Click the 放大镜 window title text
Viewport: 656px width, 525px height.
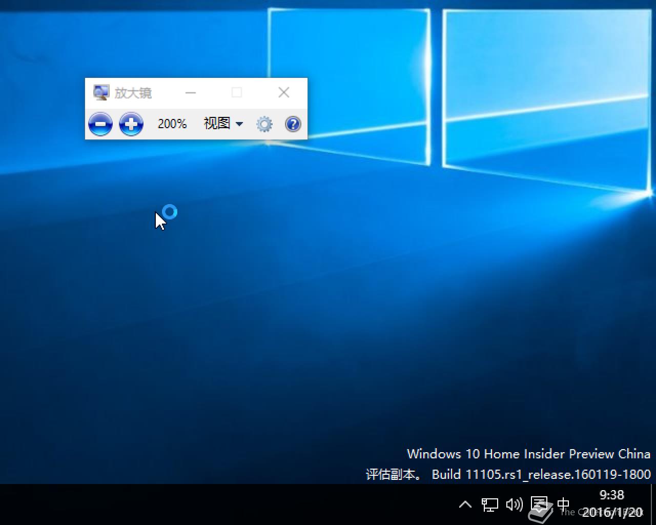click(x=133, y=93)
